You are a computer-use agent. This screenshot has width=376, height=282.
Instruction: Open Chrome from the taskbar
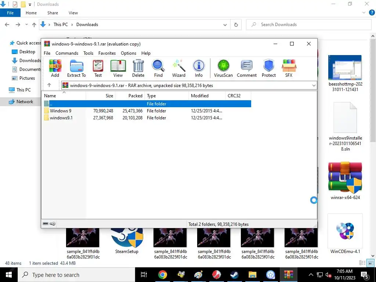point(162,275)
